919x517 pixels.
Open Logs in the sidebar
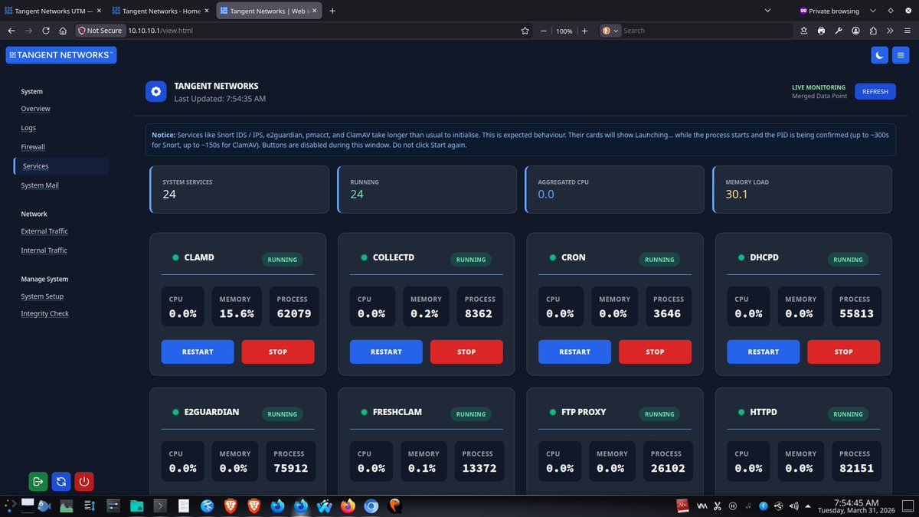point(28,128)
